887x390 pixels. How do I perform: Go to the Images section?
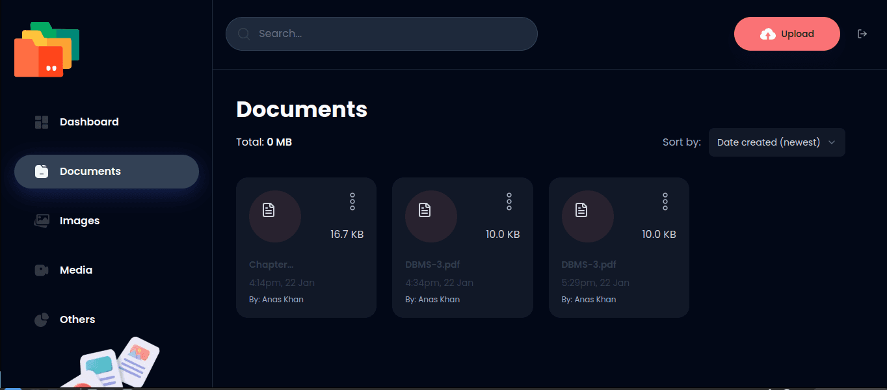click(x=79, y=221)
